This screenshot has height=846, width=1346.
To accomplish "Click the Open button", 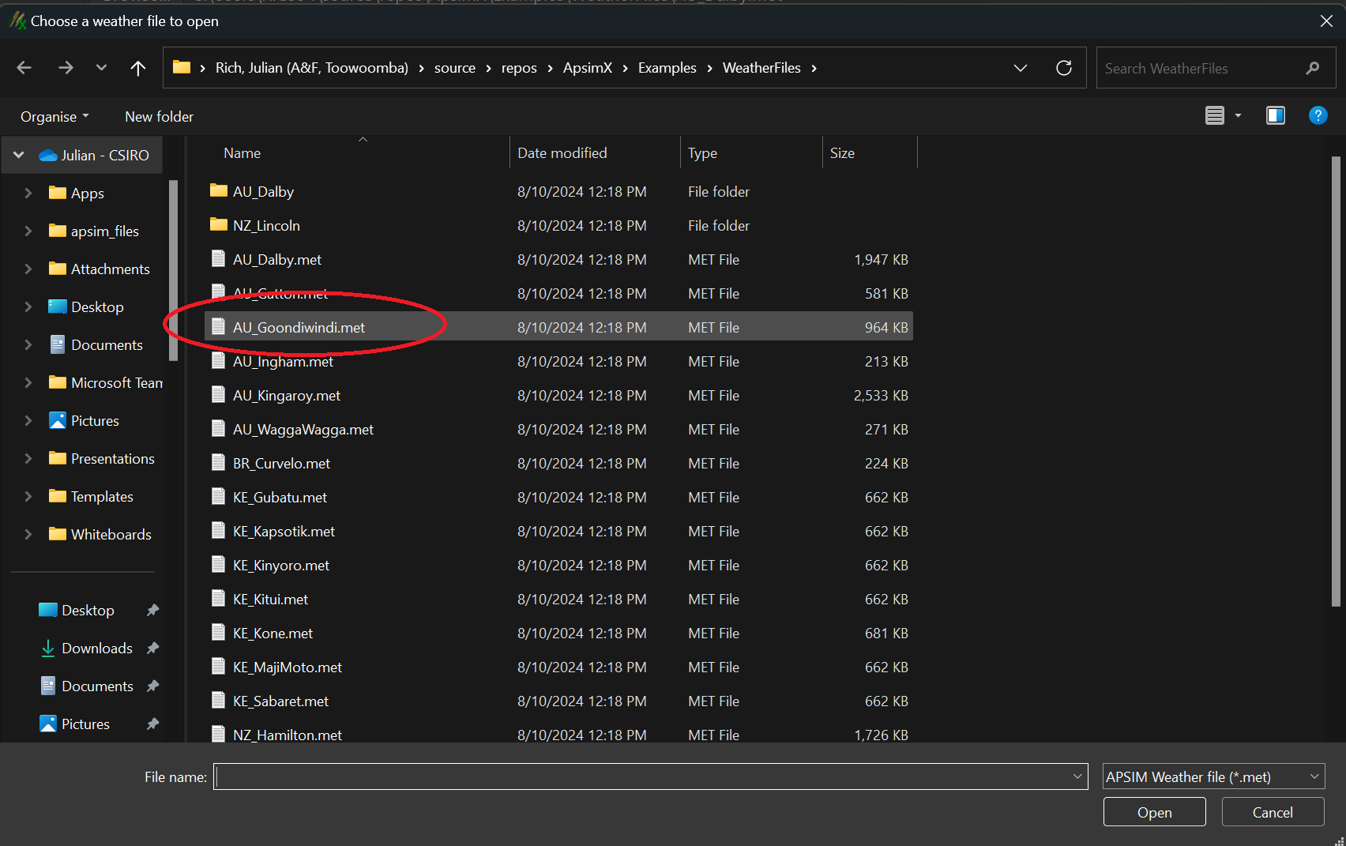I will [x=1154, y=812].
